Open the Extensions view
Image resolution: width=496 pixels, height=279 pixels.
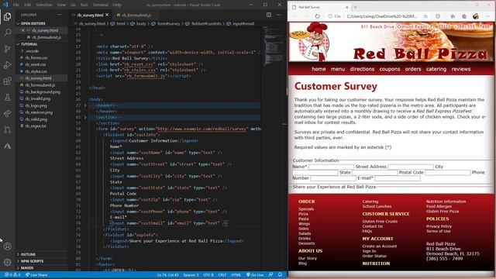[7, 81]
